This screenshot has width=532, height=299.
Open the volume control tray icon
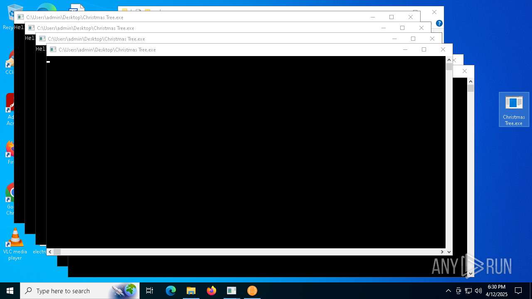point(478,291)
